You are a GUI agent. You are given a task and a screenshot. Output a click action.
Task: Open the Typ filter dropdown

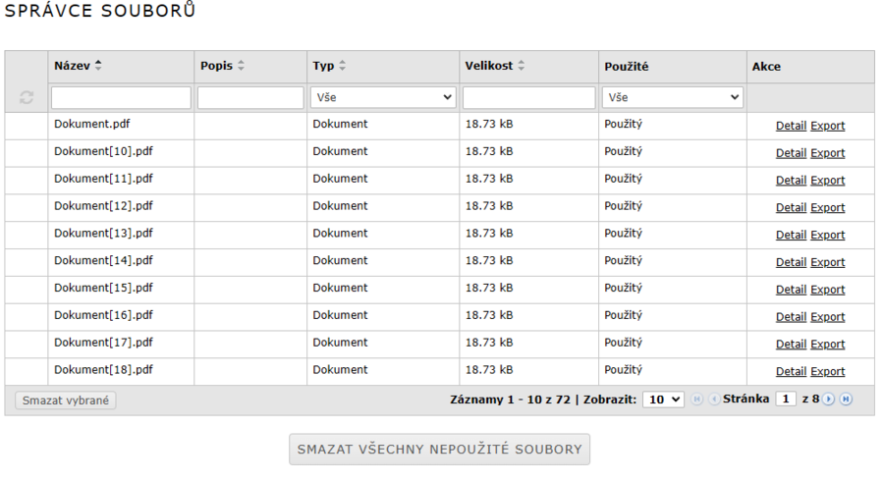[x=383, y=98]
